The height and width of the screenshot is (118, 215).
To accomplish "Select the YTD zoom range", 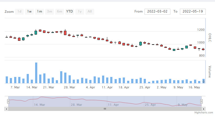I will pos(69,11).
